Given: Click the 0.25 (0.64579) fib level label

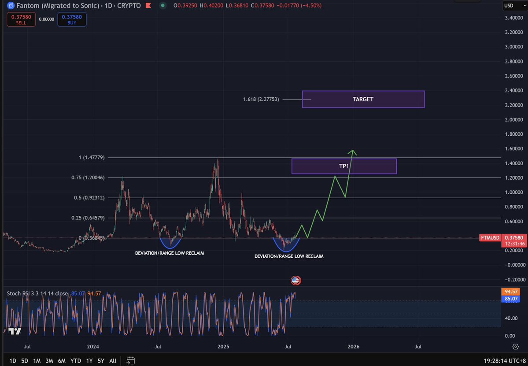Looking at the screenshot, I should coord(88,218).
